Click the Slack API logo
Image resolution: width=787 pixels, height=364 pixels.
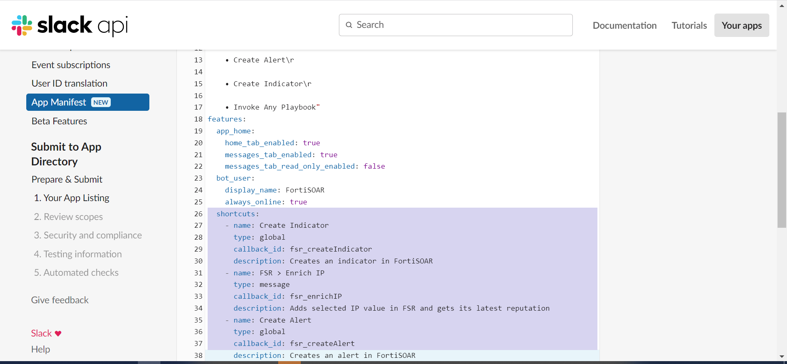coord(70,25)
